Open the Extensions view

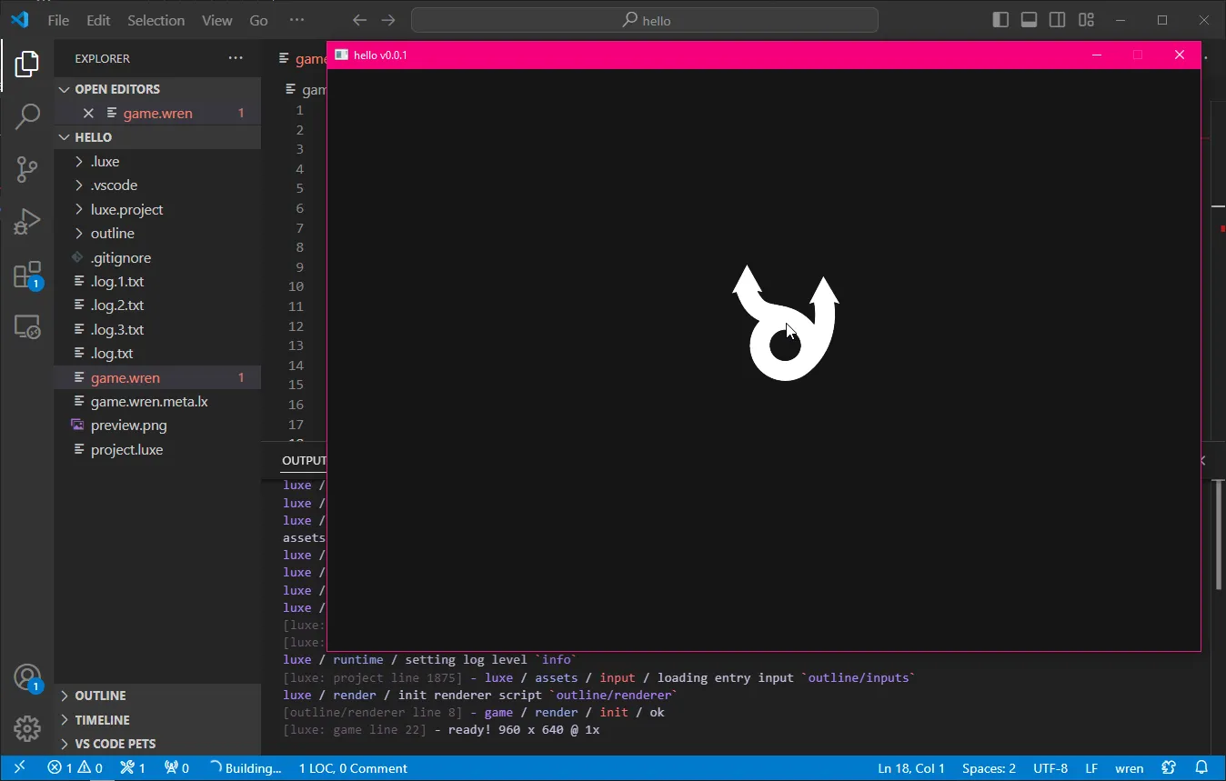pyautogui.click(x=27, y=275)
